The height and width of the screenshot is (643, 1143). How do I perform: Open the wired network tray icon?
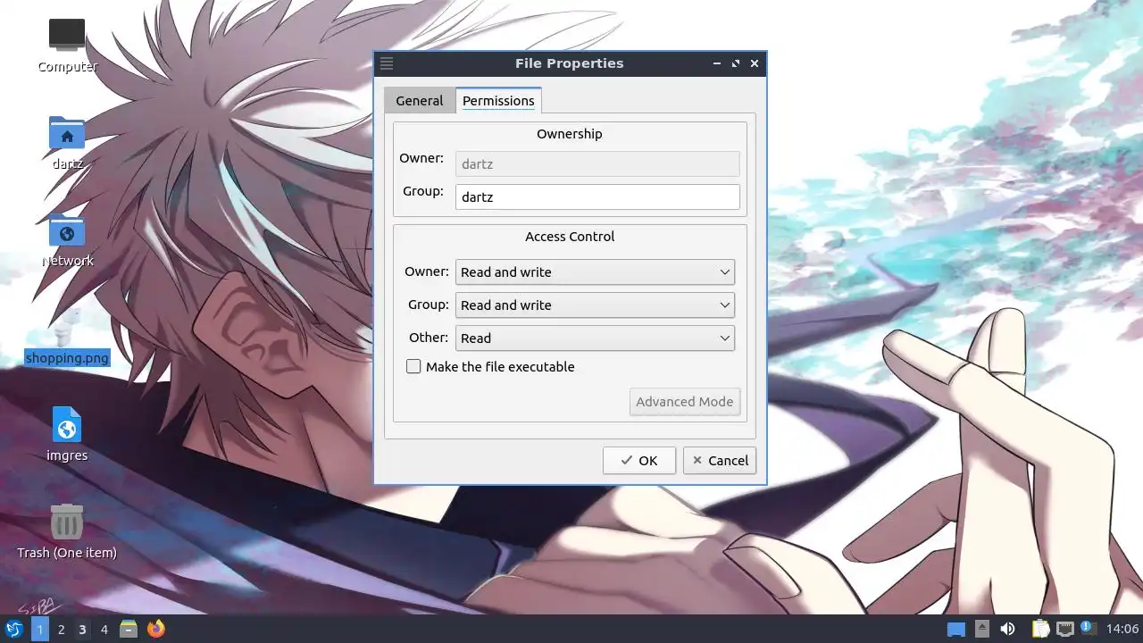tap(1065, 629)
